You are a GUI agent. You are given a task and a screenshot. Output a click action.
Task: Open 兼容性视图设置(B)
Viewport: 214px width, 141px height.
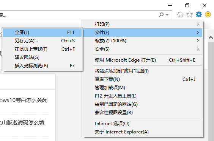coord(143,112)
